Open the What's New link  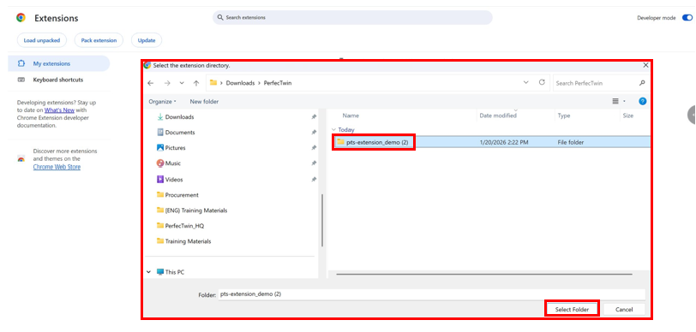59,110
